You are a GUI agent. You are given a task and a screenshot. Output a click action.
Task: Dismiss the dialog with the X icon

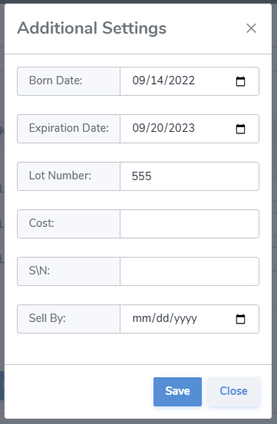coord(251,28)
